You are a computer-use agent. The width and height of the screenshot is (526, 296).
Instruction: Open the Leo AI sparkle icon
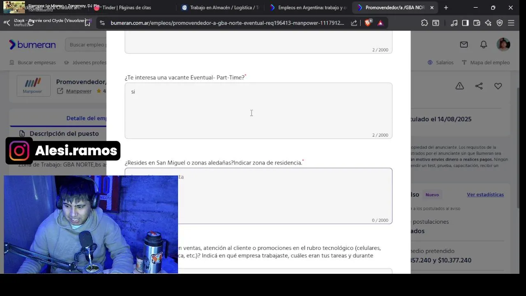488,23
